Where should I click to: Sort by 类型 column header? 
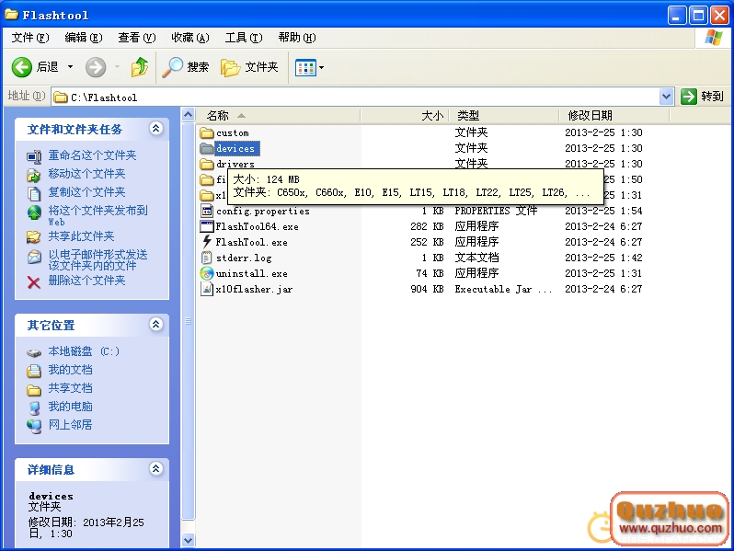pos(504,115)
